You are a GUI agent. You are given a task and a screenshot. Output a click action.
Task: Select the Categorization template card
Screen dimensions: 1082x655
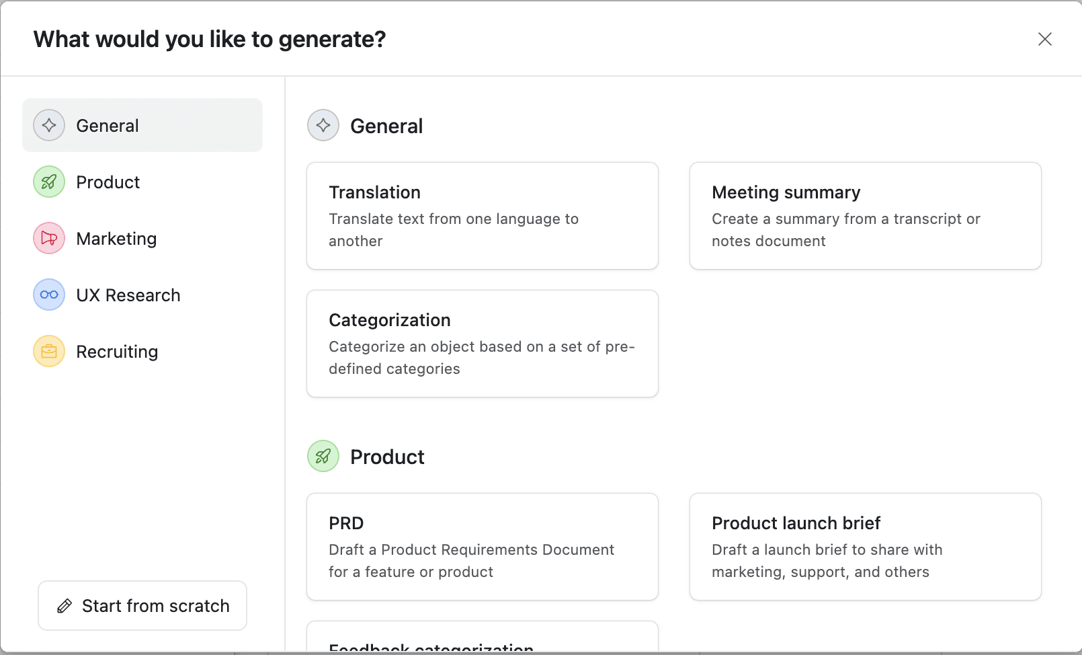pyautogui.click(x=483, y=344)
